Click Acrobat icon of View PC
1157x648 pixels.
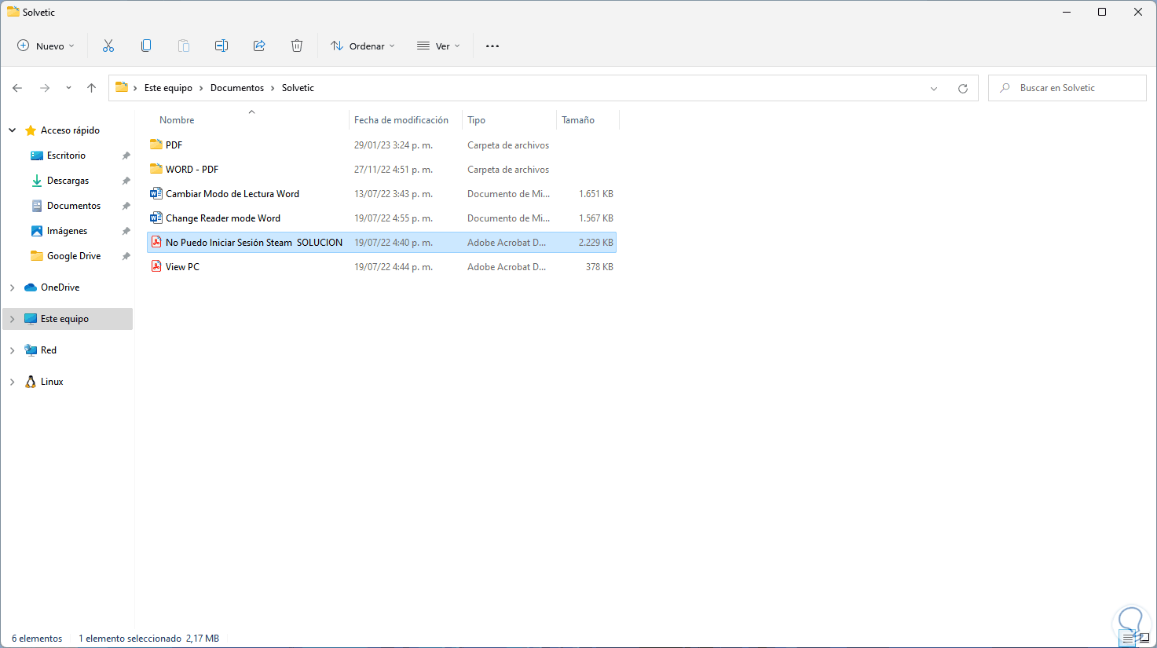point(156,266)
